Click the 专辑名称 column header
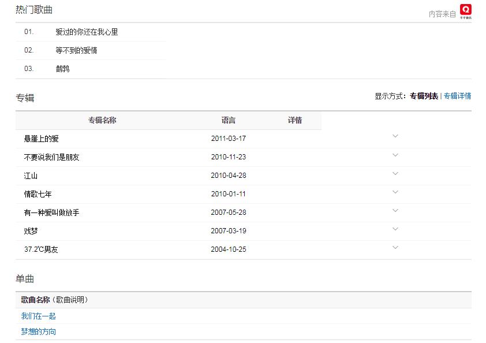 point(102,121)
